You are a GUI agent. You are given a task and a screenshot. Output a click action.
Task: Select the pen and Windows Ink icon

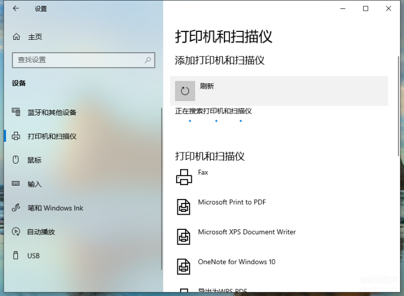[16, 207]
